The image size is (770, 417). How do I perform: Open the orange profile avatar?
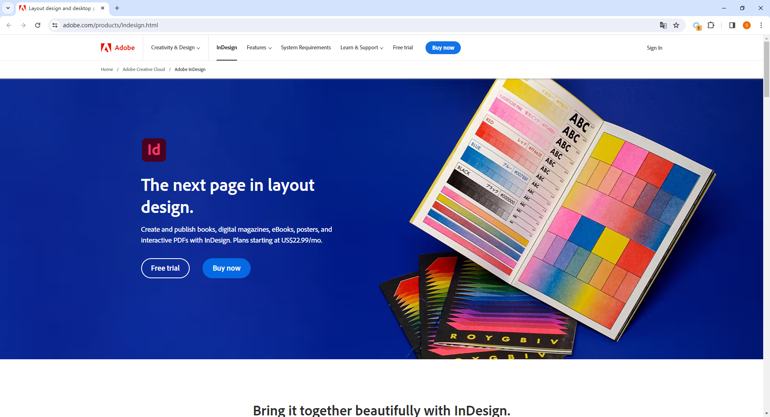coord(747,25)
